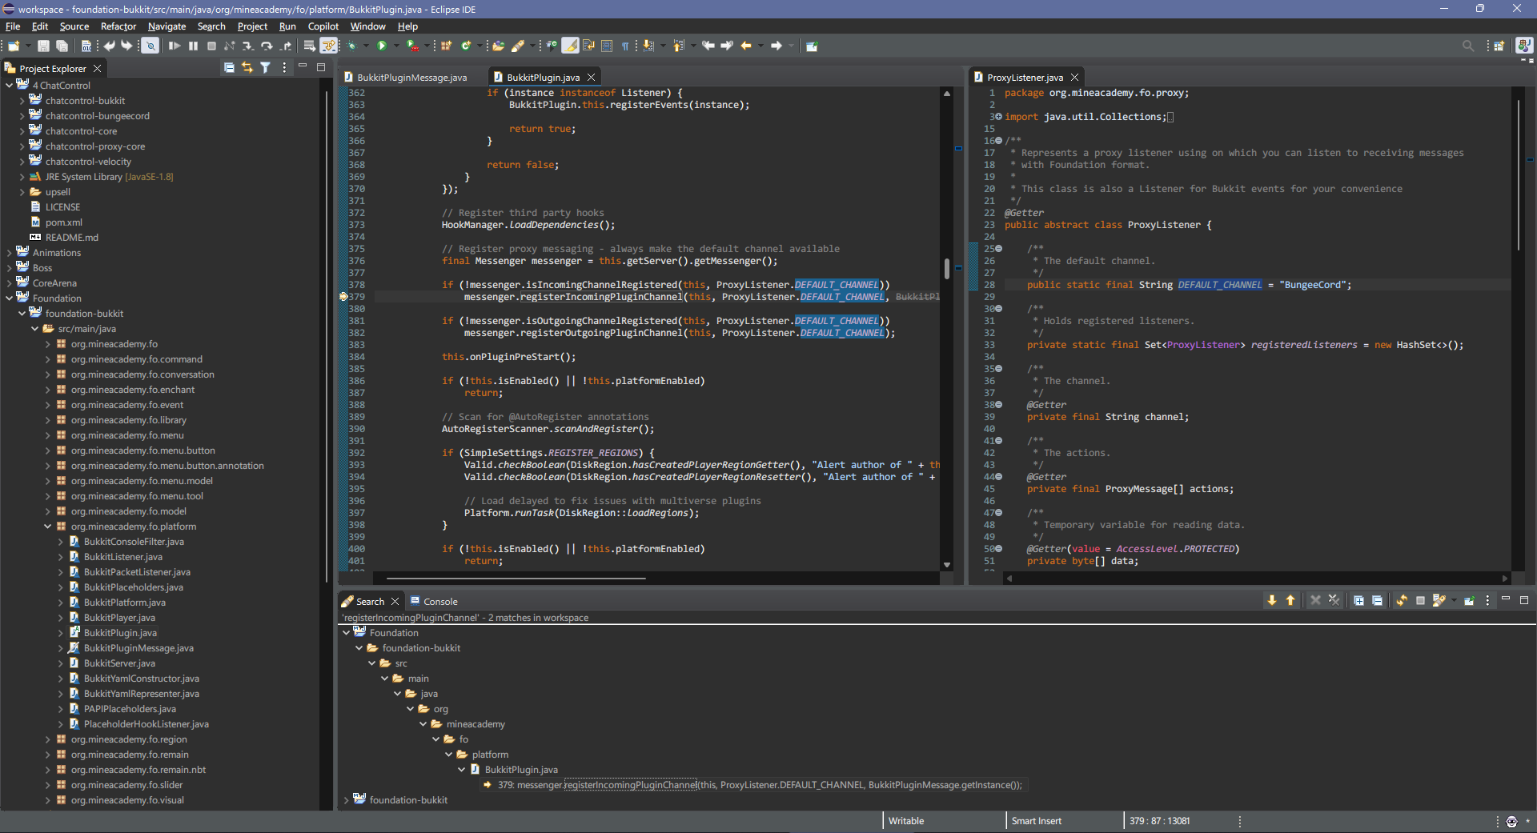Click Run the Current Search Again icon
1537x833 pixels.
[x=1402, y=600]
